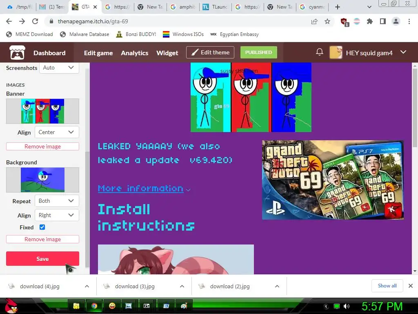Screen dimensions: 418x314
Task: Open Bonzi BUDDY! bookmark
Action: (x=136, y=34)
